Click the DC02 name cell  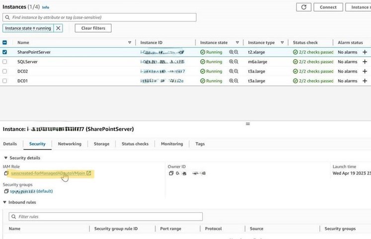click(23, 71)
